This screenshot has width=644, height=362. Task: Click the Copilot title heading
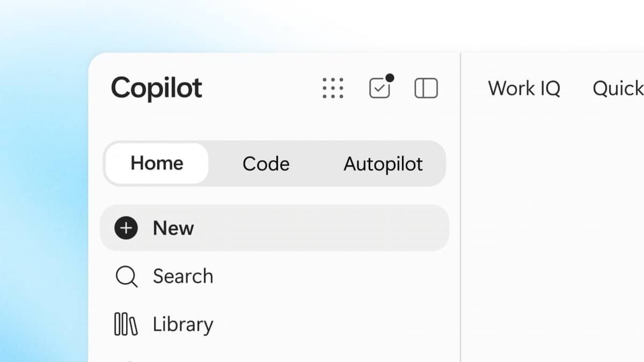156,88
